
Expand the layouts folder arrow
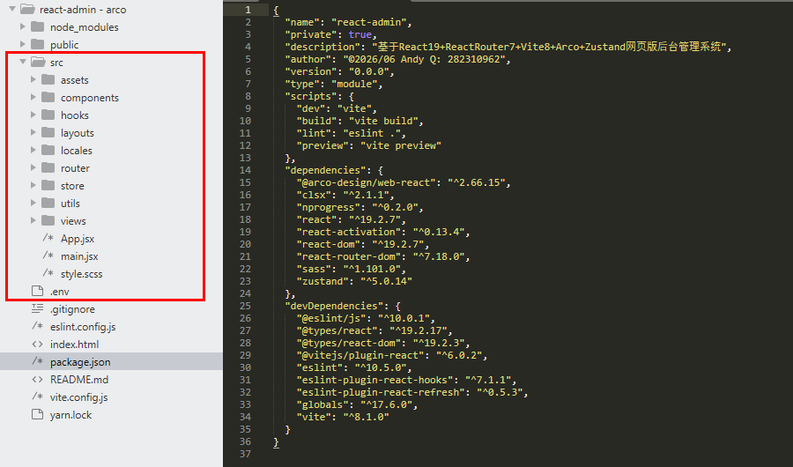33,132
